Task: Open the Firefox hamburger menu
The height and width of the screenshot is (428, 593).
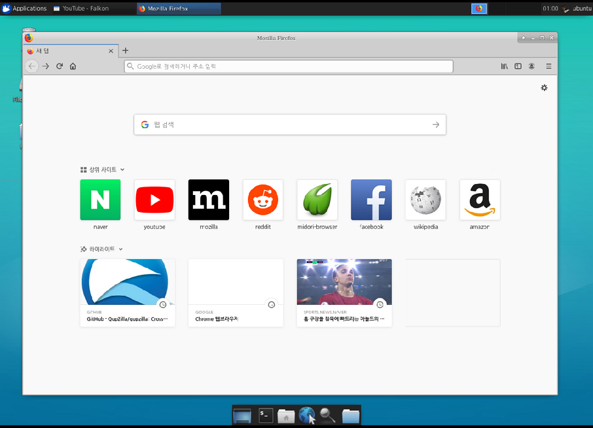Action: (548, 66)
